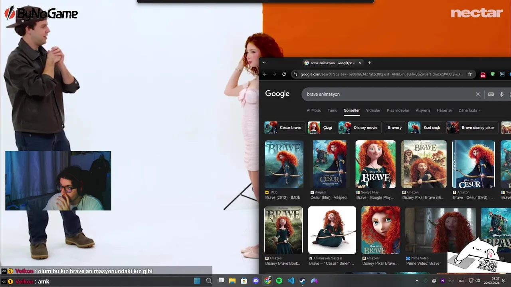
Task: Open the purple N tray icon
Action: (x=442, y=281)
